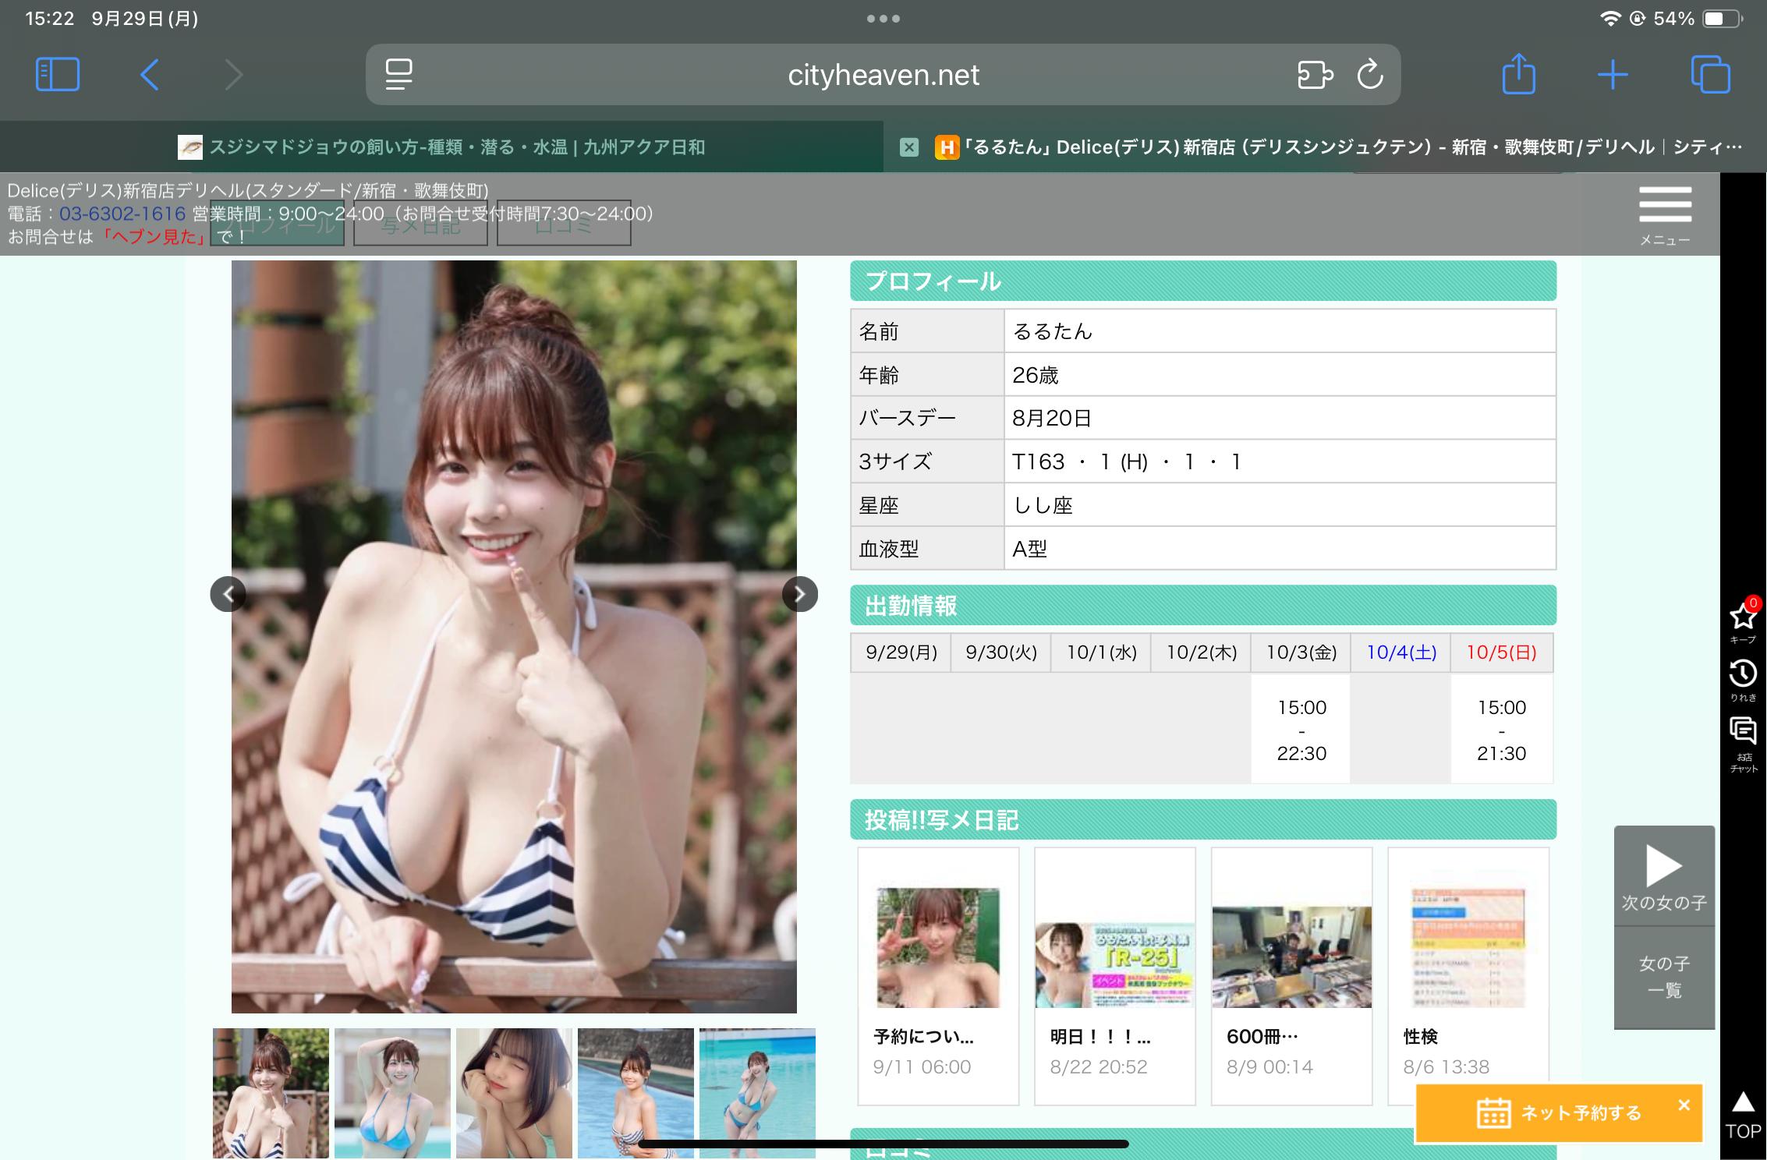Switch to the スジシマドジョウ tab

click(x=441, y=147)
